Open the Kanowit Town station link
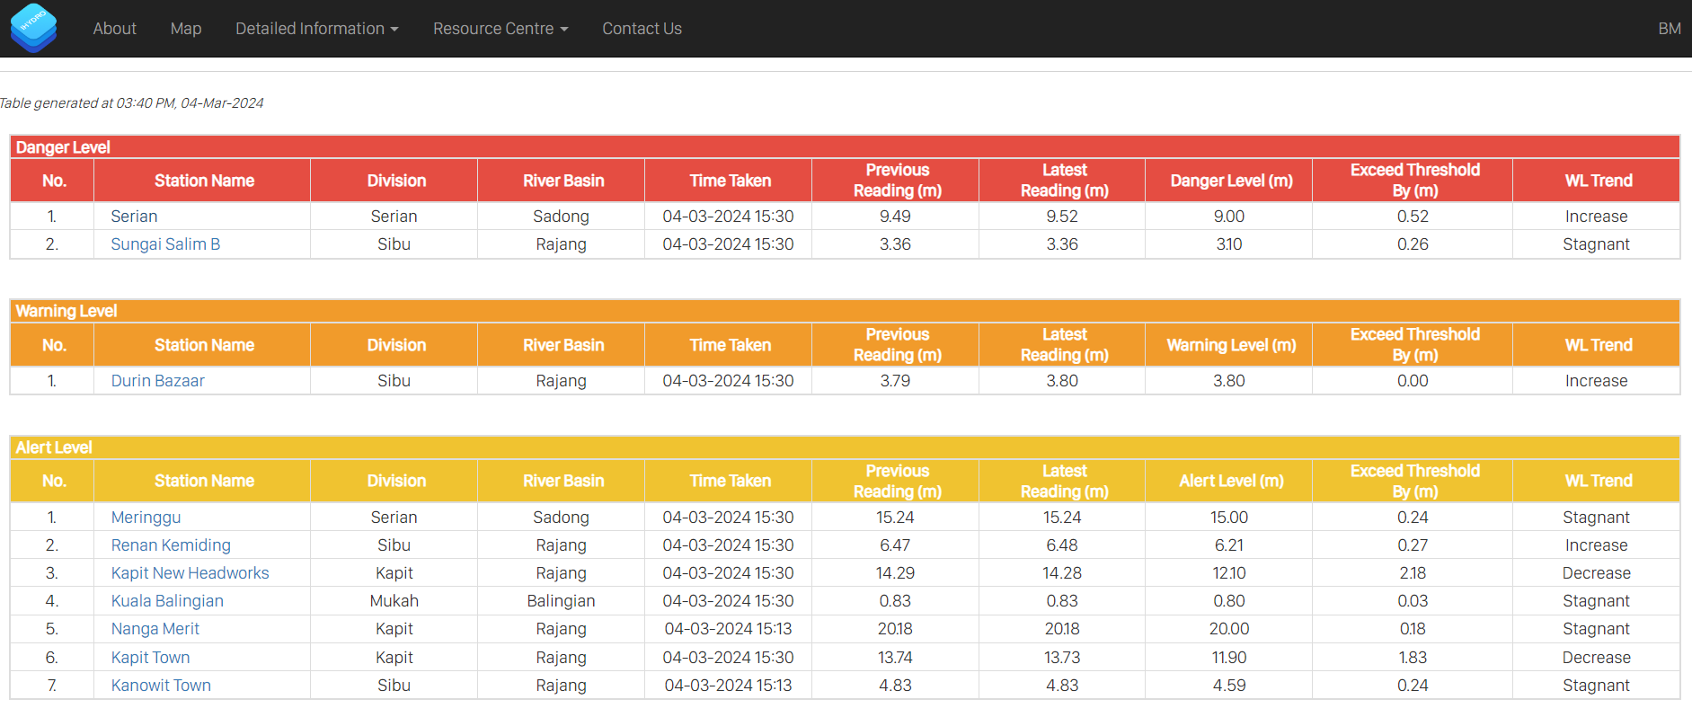The height and width of the screenshot is (726, 1692). [x=161, y=686]
